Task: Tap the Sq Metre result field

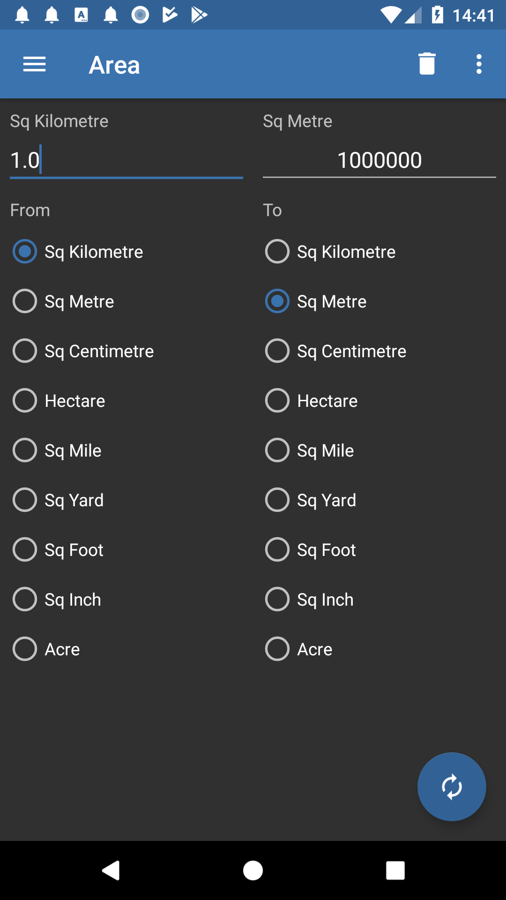Action: [x=379, y=160]
